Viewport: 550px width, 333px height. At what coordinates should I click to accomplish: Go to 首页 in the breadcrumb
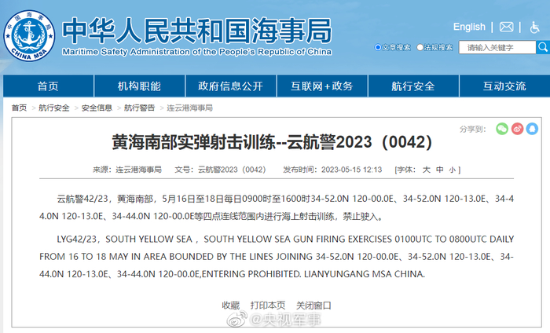click(x=19, y=108)
